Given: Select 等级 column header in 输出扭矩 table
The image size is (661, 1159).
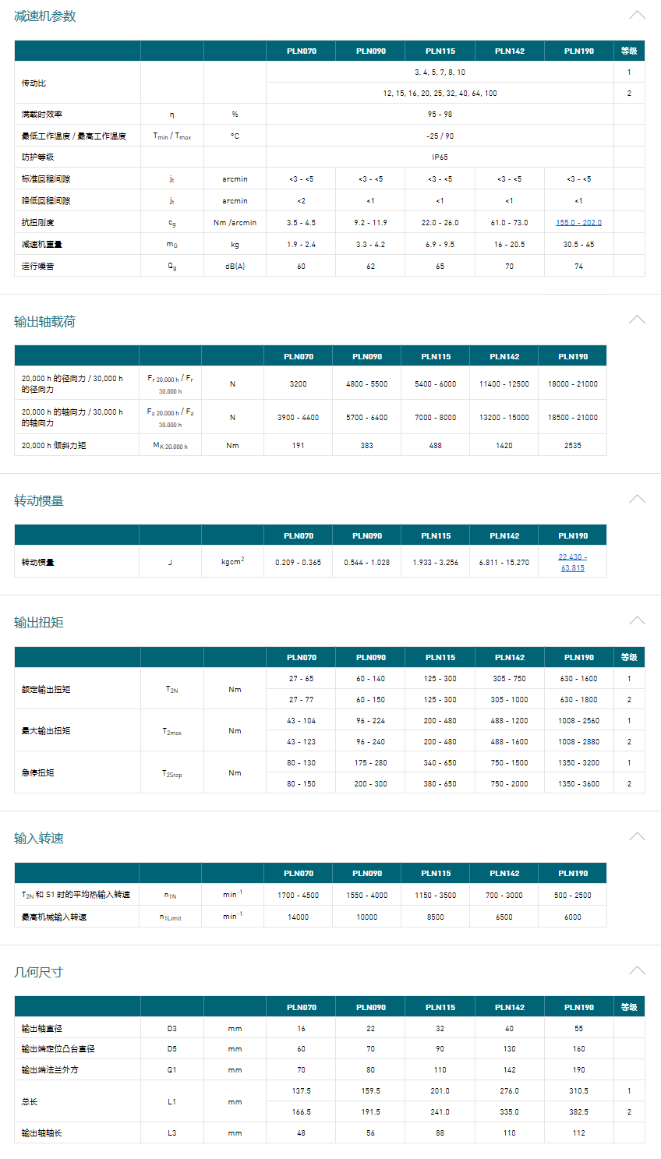Looking at the screenshot, I should tap(629, 658).
